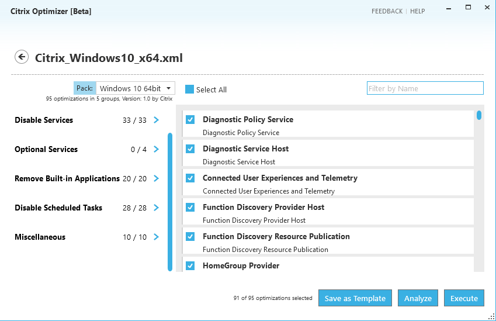The width and height of the screenshot is (496, 321).
Task: Open Optional Services via its chevron arrow
Action: click(156, 149)
